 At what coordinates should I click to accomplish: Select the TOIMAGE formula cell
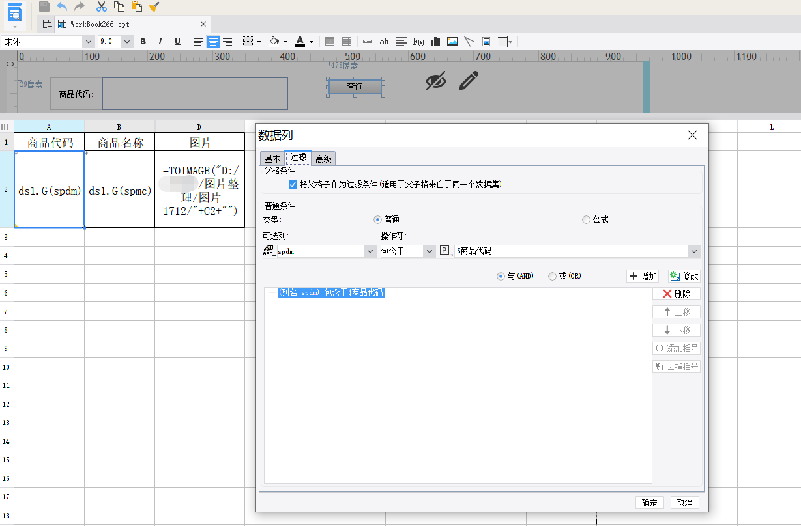[x=200, y=190]
